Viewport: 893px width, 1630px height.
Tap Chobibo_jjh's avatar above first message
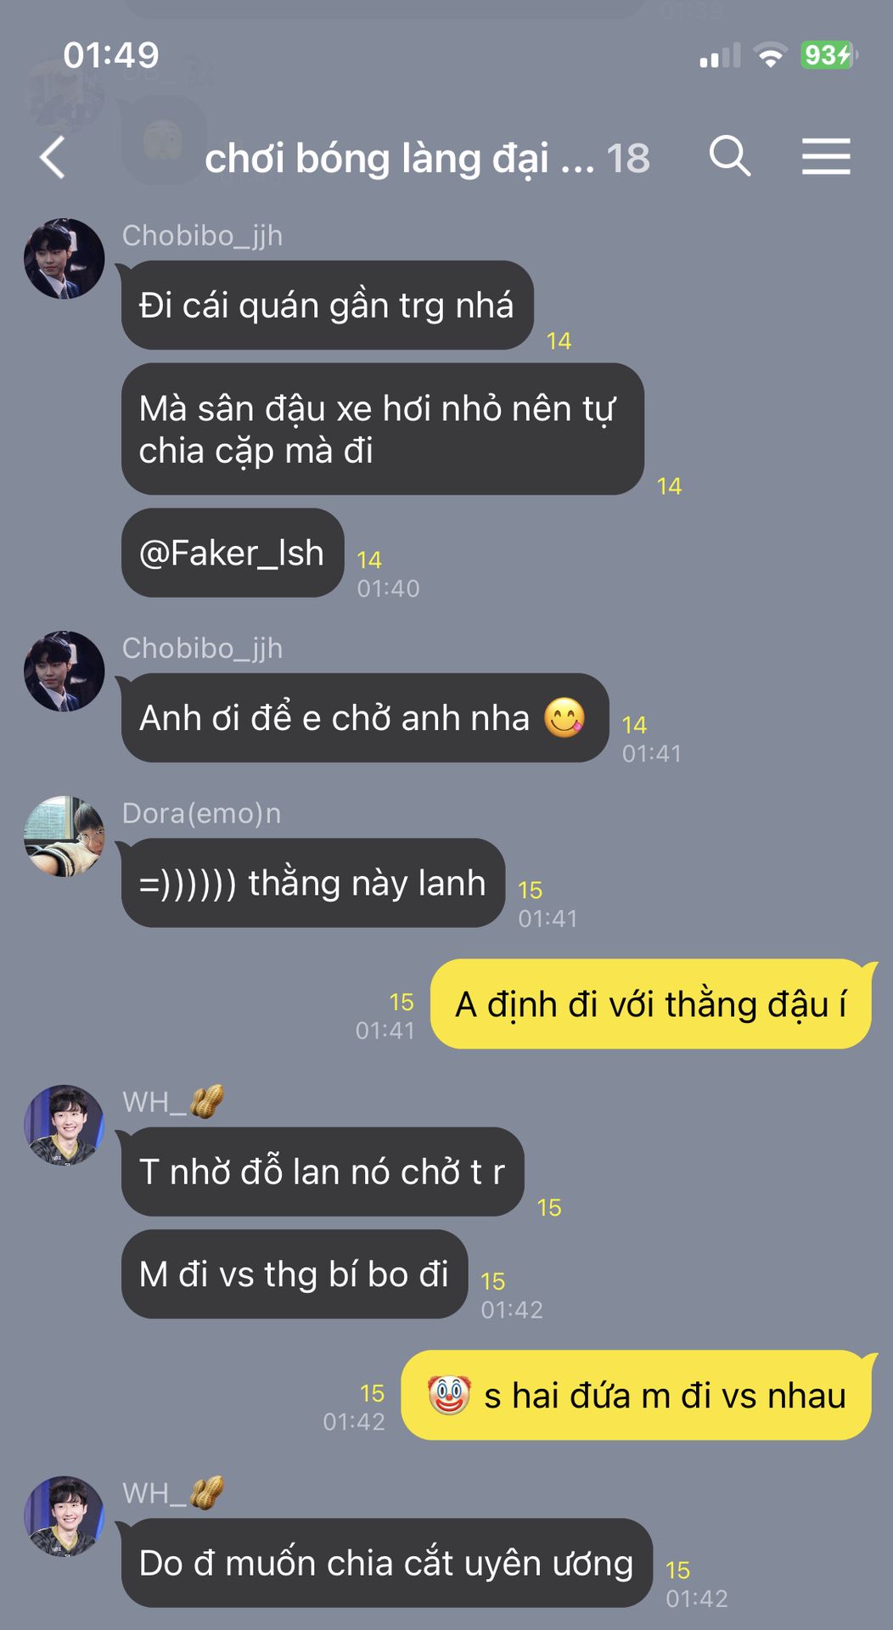pos(65,259)
